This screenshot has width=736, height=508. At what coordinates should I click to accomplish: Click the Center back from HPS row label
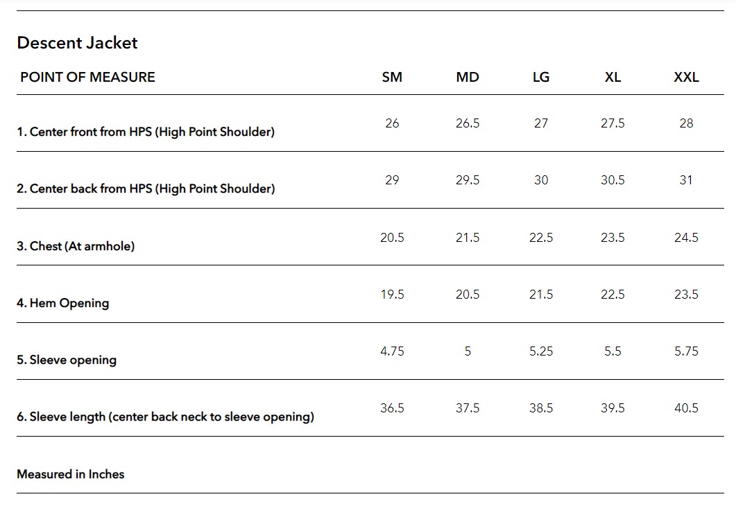[146, 189]
